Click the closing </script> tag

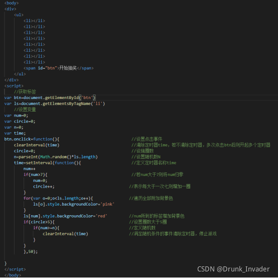click(x=15, y=269)
